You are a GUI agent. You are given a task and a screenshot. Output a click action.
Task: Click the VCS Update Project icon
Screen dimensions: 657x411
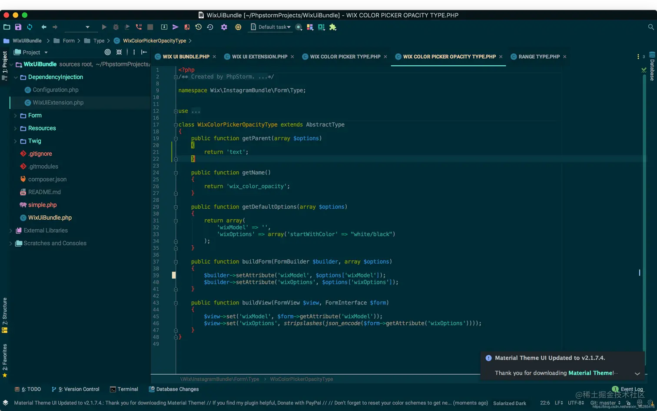point(164,27)
